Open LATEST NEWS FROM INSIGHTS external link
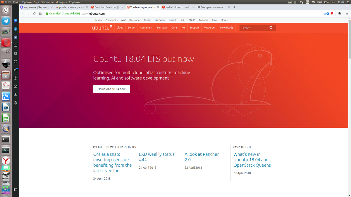Viewport: 351px width, 197px height. [x=114, y=147]
